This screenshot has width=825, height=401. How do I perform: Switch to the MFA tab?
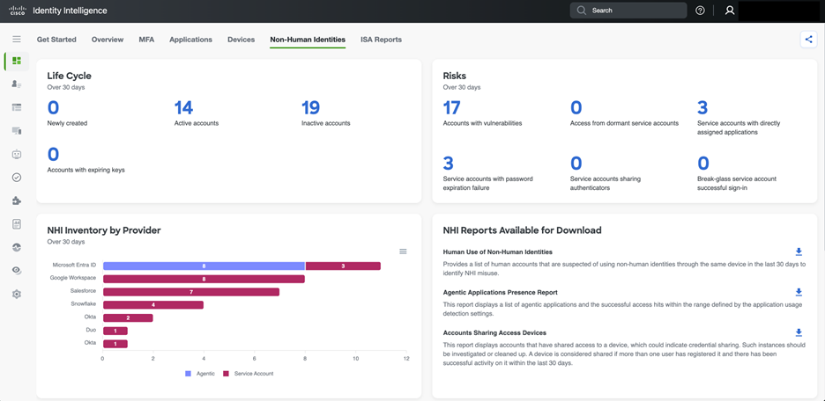coord(146,40)
